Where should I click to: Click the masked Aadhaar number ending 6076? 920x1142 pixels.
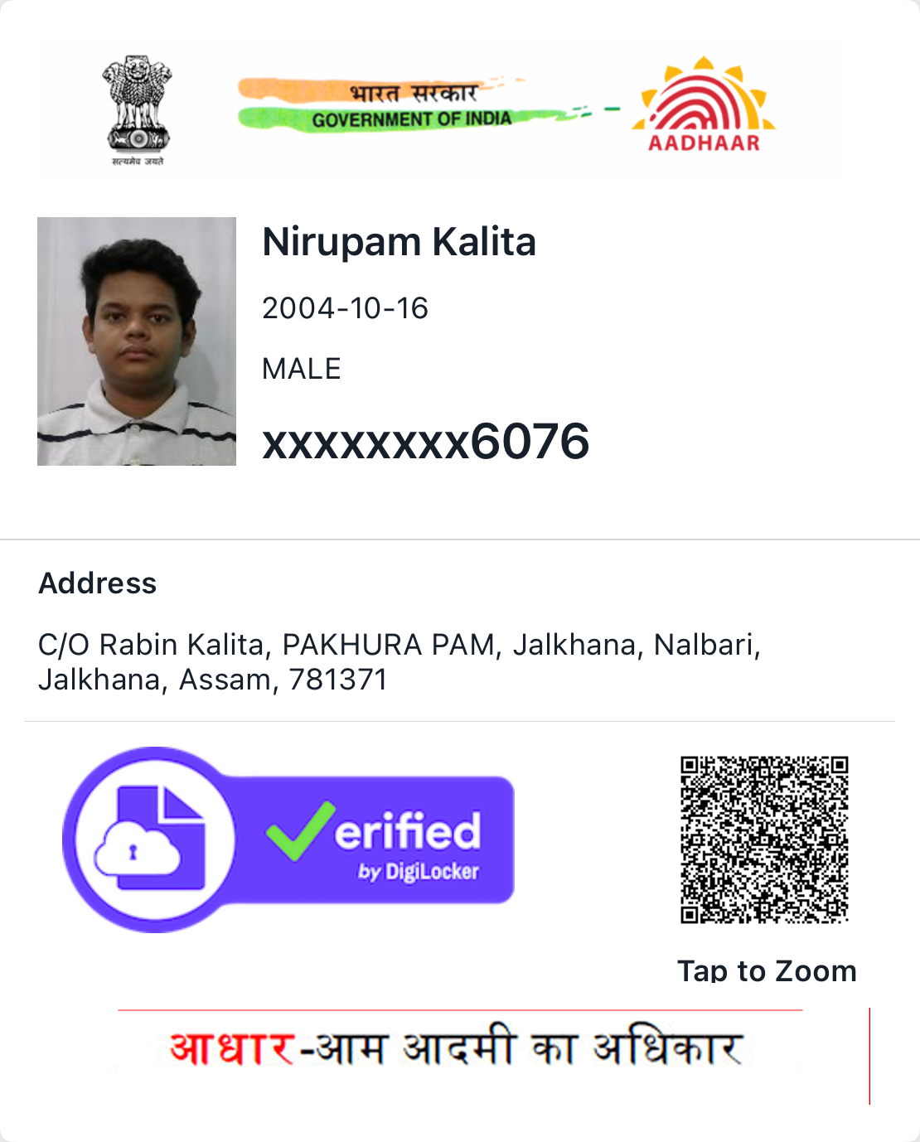pyautogui.click(x=426, y=441)
